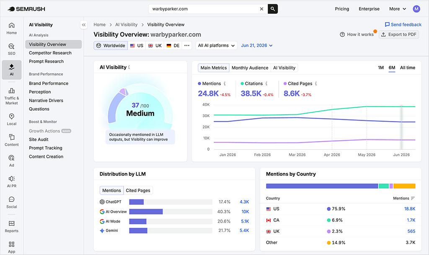
Task: Select the AI sidebar section
Action: coord(11,70)
